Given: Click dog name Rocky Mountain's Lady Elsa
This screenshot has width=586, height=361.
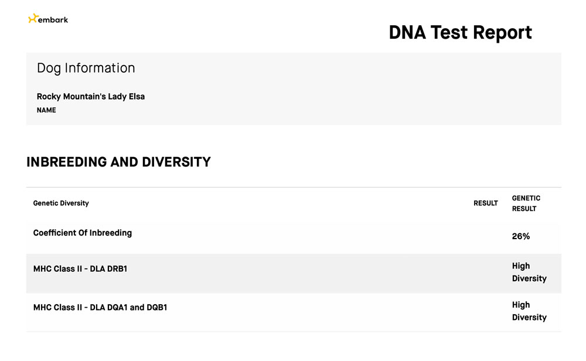Looking at the screenshot, I should [x=91, y=96].
